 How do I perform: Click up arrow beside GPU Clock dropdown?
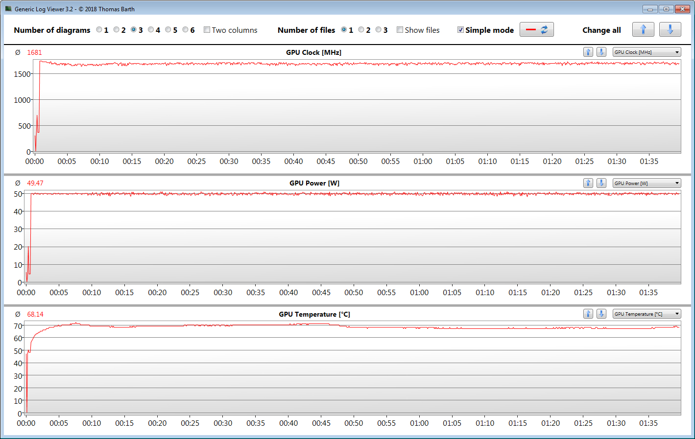(588, 52)
